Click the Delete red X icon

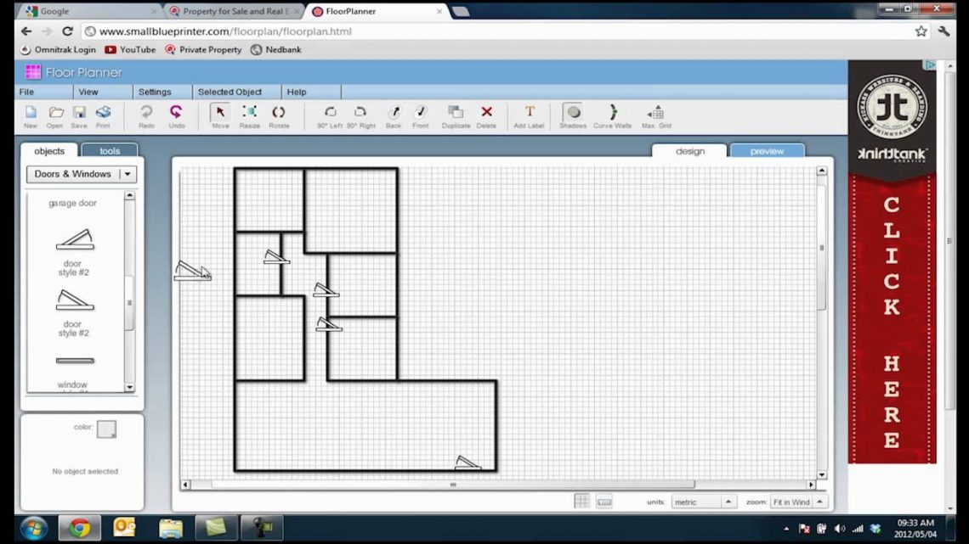486,115
